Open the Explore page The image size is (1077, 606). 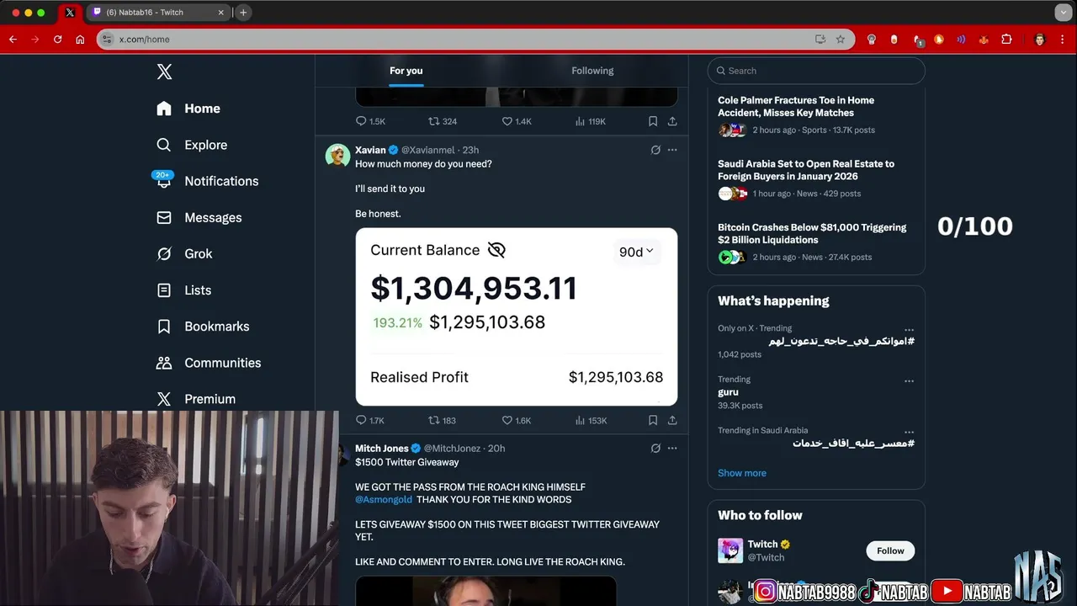point(192,145)
